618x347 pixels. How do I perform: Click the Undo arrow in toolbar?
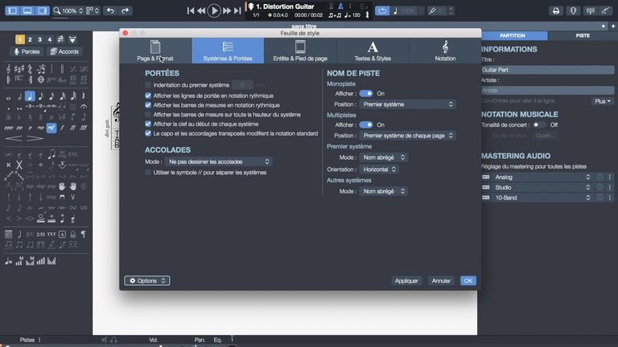[x=111, y=11]
